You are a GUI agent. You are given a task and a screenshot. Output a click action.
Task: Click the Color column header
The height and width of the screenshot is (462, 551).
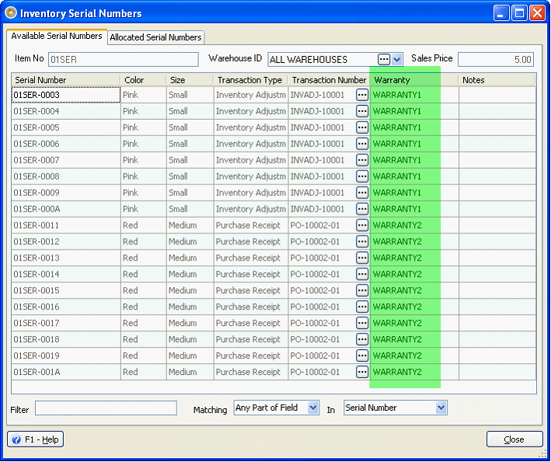click(x=143, y=80)
